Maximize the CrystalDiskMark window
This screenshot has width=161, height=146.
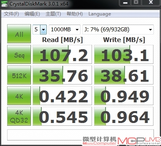(136, 3)
